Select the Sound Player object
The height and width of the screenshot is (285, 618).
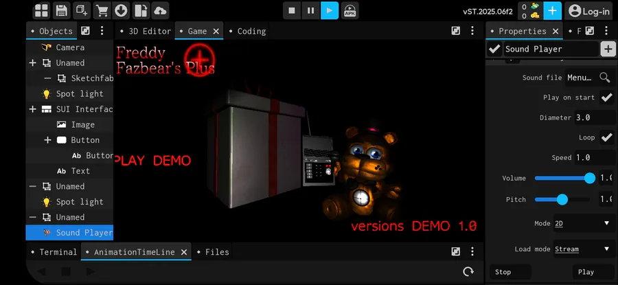click(70, 233)
